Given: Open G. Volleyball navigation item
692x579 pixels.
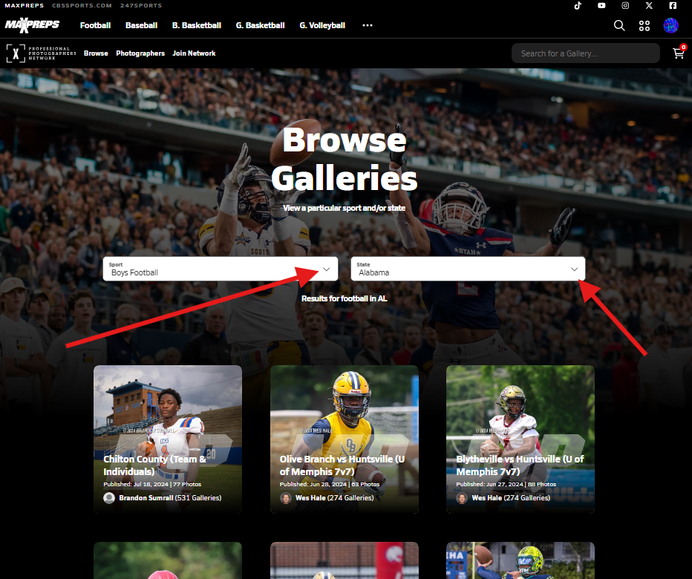Looking at the screenshot, I should coord(322,25).
